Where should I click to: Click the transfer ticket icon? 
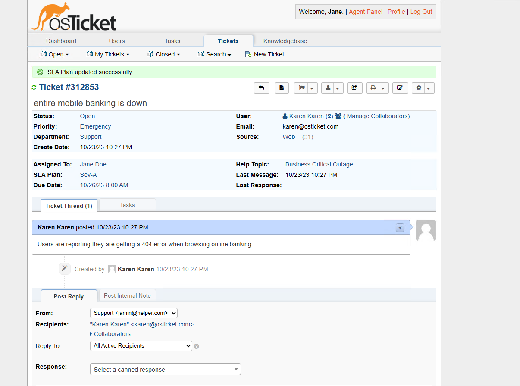click(354, 88)
